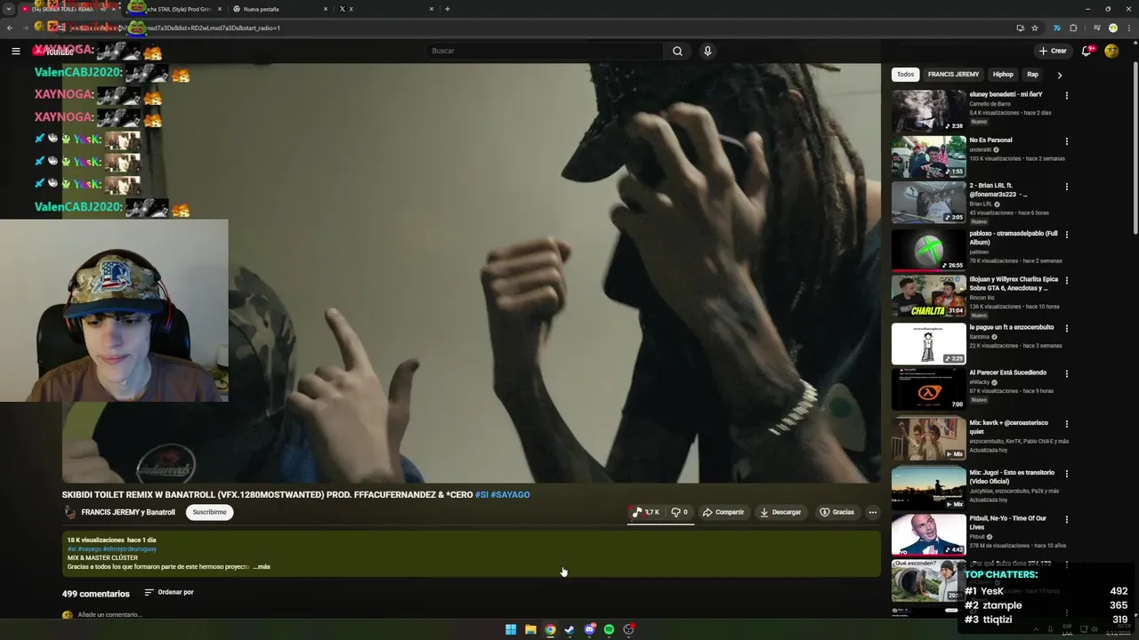The width and height of the screenshot is (1139, 640).
Task: Open options for Al Parecer Está Sucediendo
Action: (1066, 373)
